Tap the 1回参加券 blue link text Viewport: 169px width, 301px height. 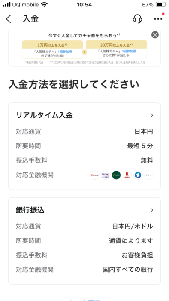(65, 52)
